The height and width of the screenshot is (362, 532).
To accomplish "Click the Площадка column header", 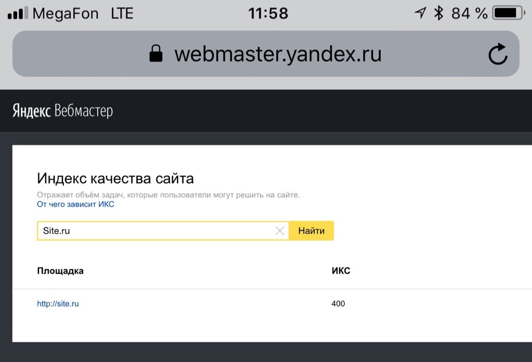I will (60, 271).
